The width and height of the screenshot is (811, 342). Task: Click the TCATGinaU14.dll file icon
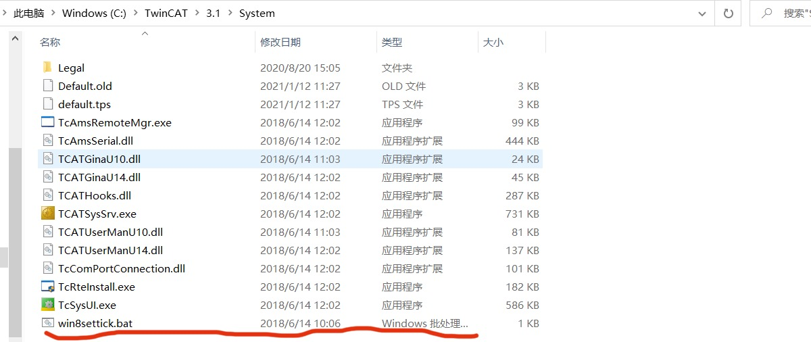click(47, 177)
